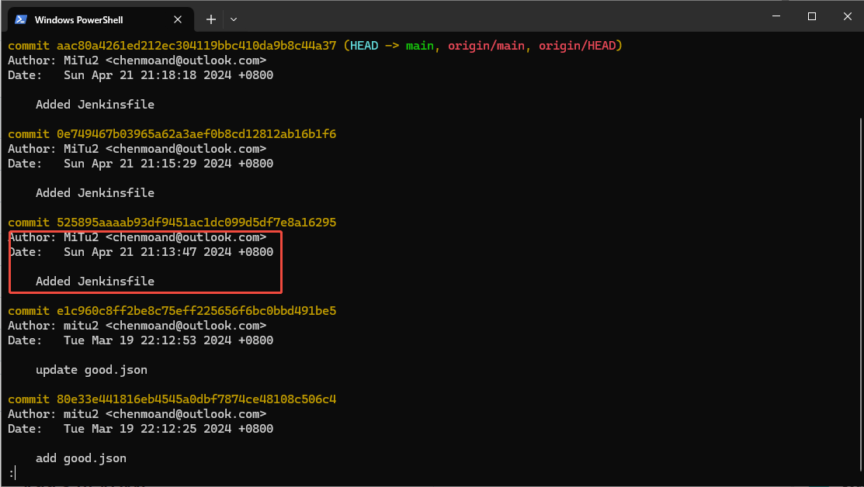The width and height of the screenshot is (864, 487).
Task: Open a new tab with plus button
Action: pos(211,19)
